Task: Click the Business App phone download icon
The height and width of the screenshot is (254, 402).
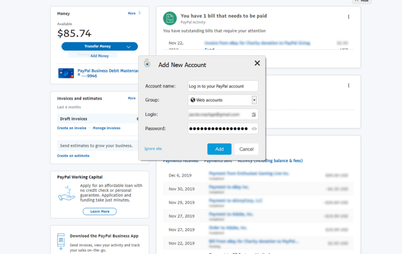Action: (61, 241)
